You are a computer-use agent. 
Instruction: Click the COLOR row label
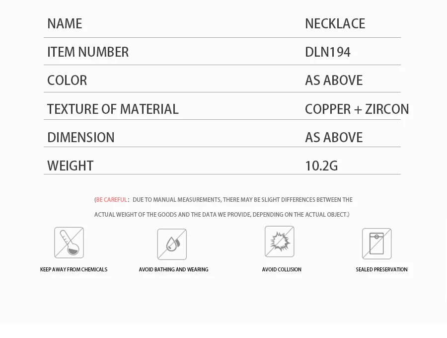(x=67, y=81)
